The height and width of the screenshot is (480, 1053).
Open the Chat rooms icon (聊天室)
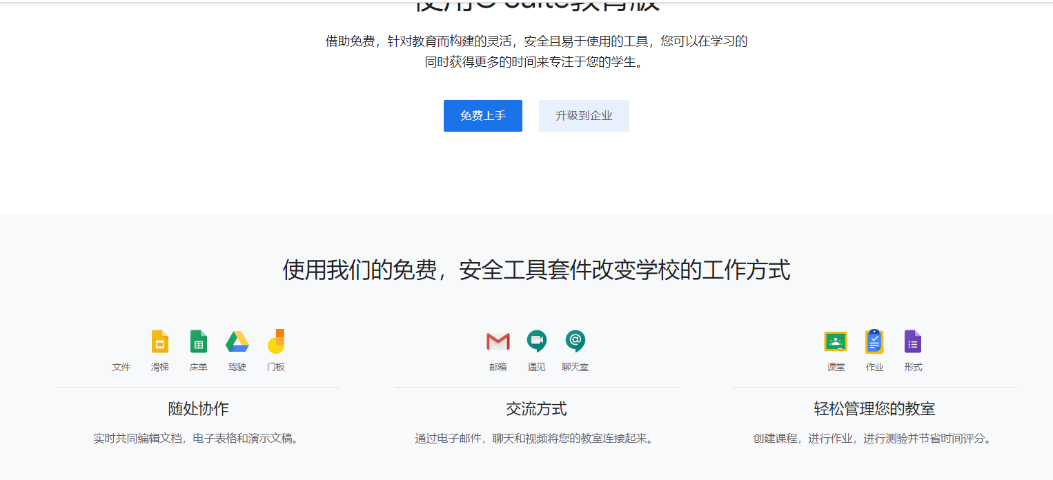575,341
